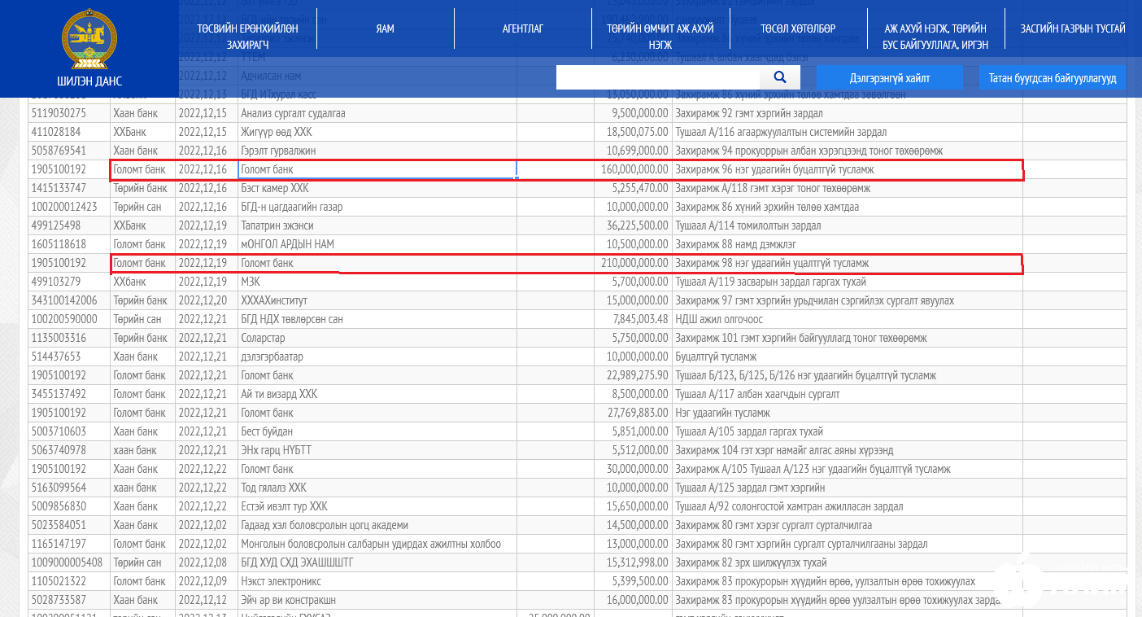
Task: Select the 210,000,000.00 amount cell
Action: pos(631,263)
